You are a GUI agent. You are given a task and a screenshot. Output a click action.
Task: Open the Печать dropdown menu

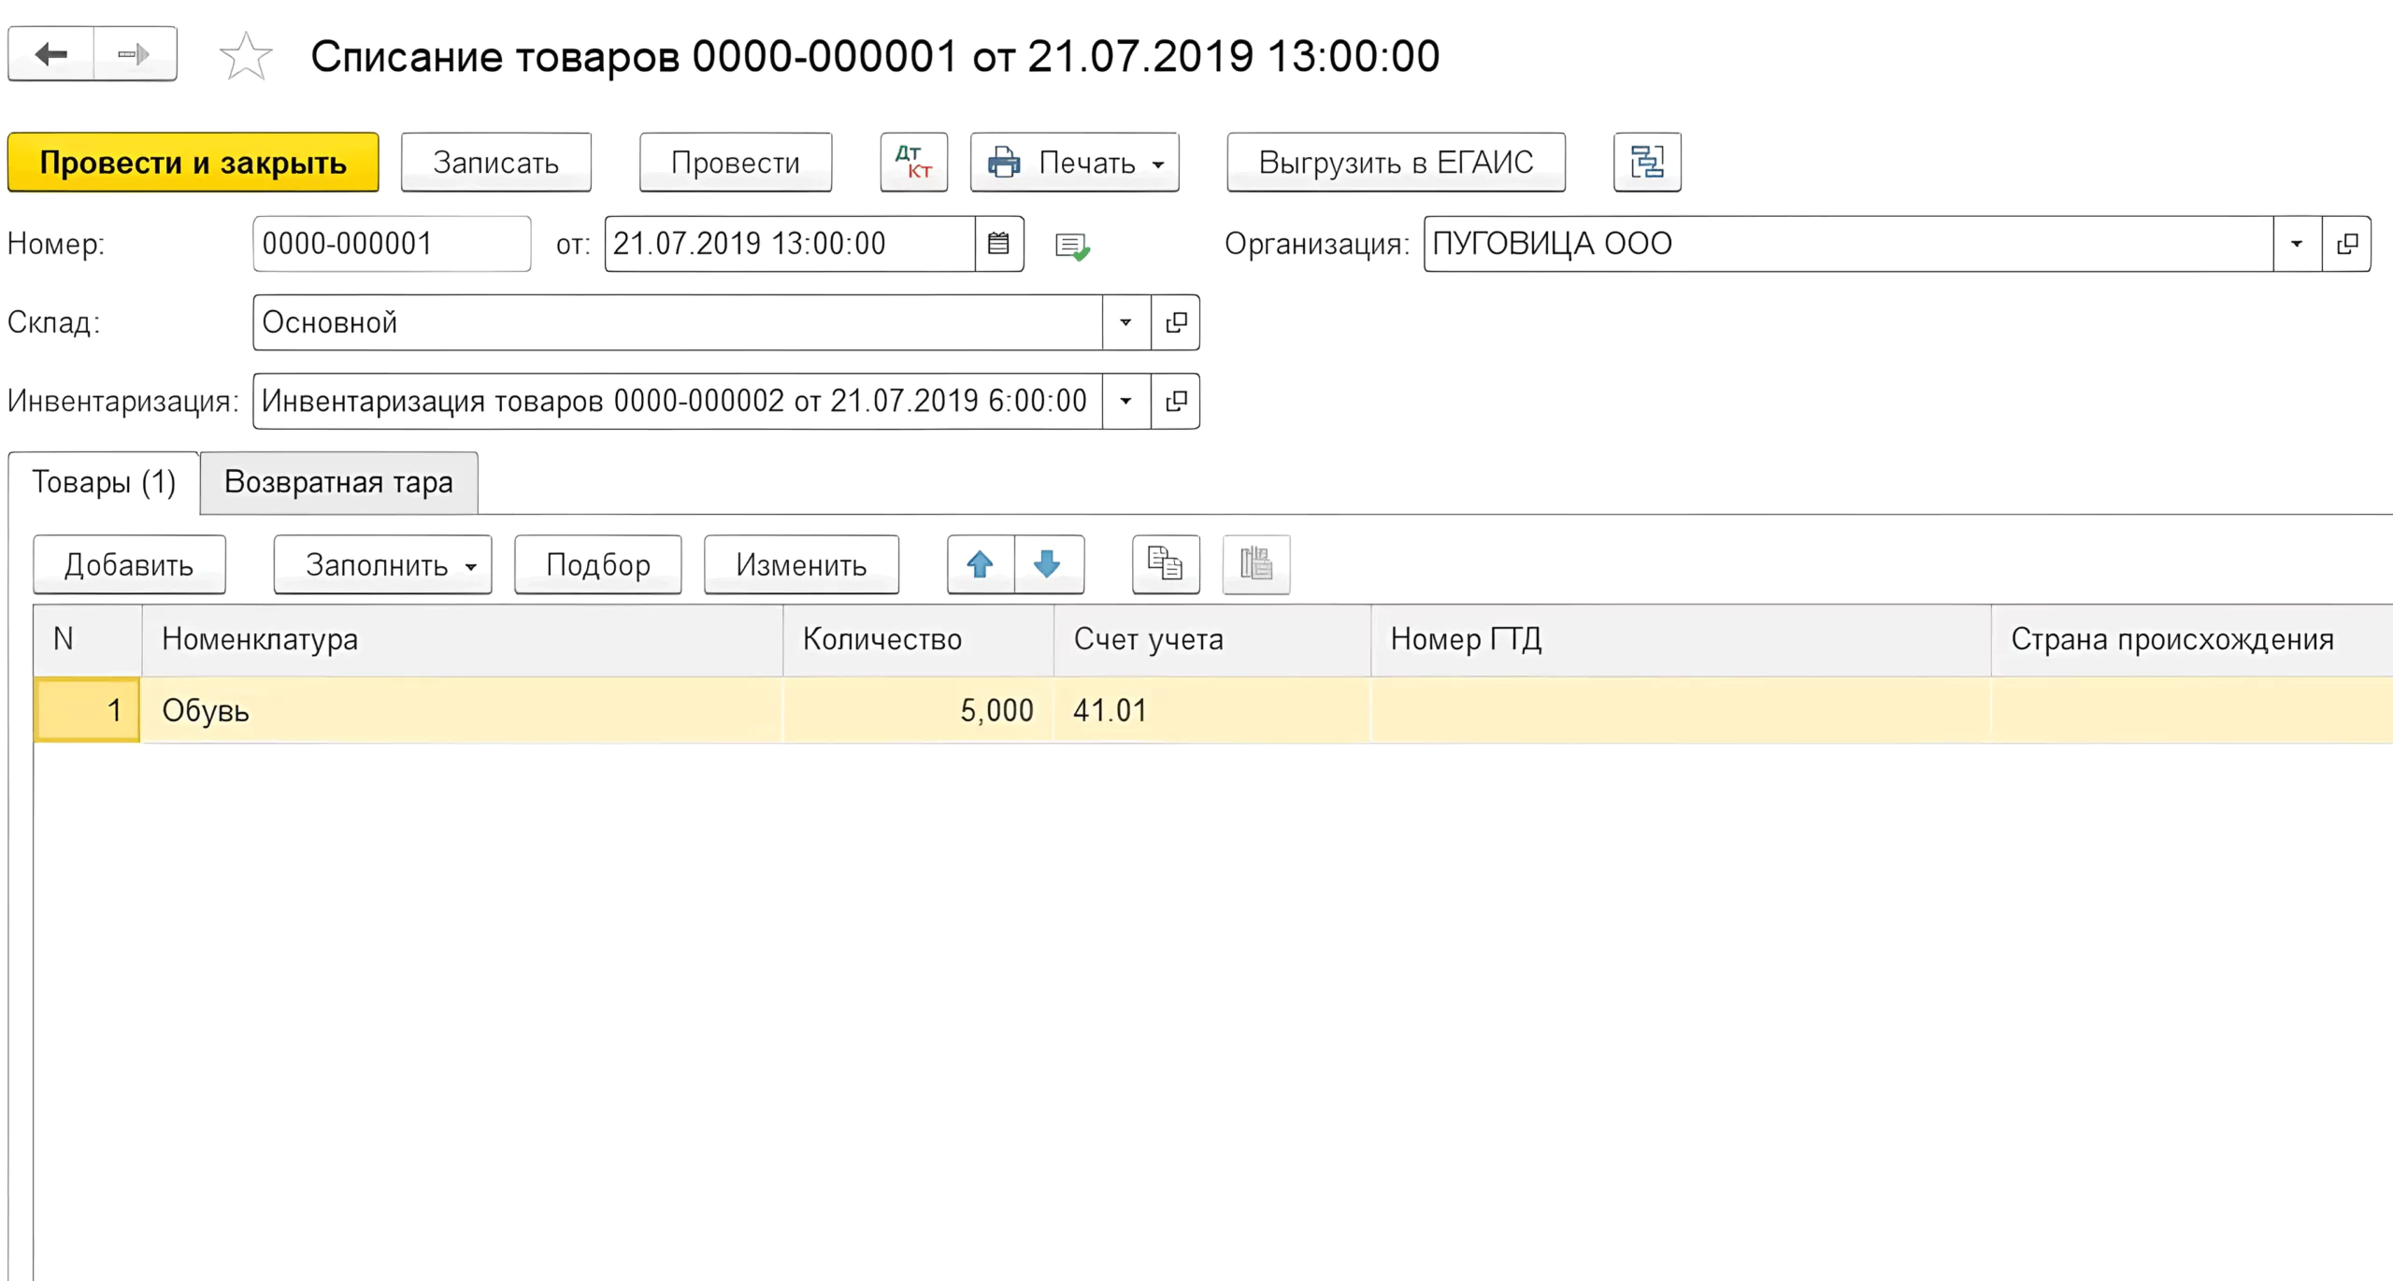click(1075, 162)
